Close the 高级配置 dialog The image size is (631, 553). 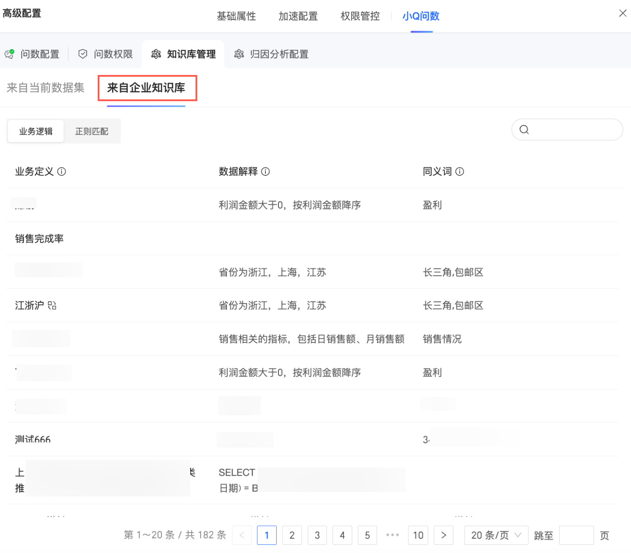coord(623,13)
